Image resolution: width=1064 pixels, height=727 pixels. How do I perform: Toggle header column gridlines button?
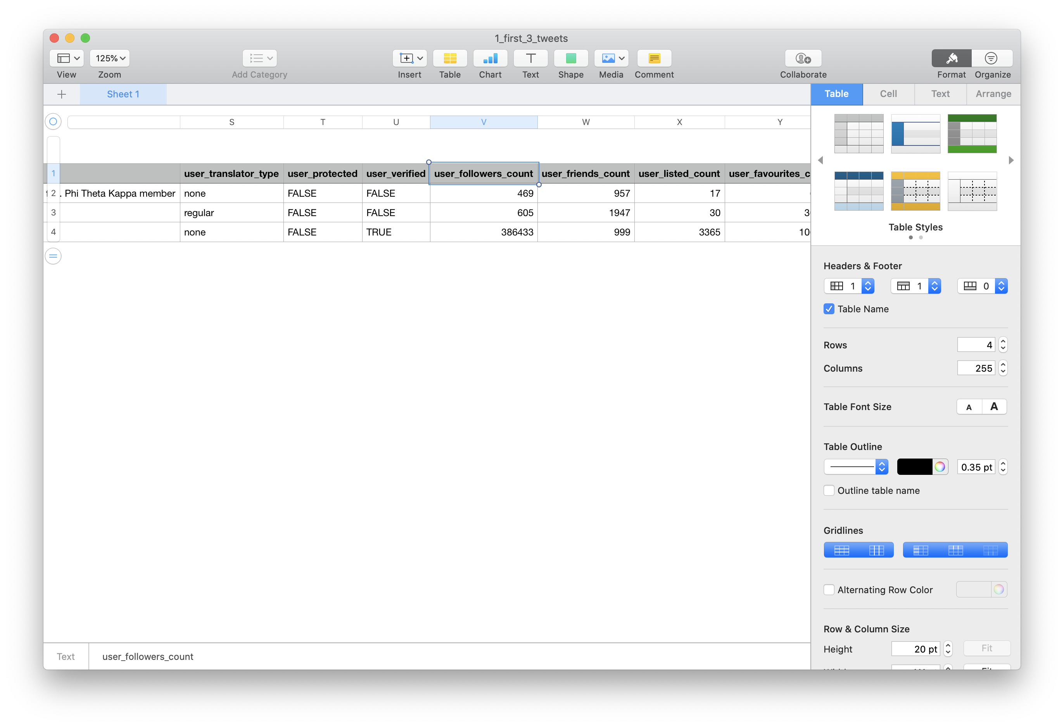[x=920, y=550]
